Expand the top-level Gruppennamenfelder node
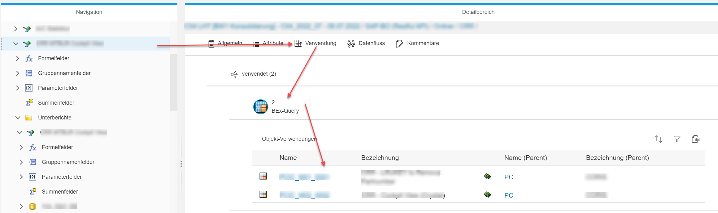The height and width of the screenshot is (213, 718). pos(18,73)
